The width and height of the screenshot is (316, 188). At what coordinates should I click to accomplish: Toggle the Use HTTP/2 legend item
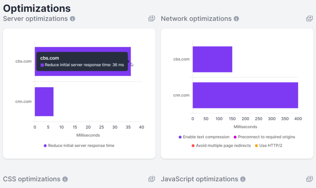click(269, 145)
